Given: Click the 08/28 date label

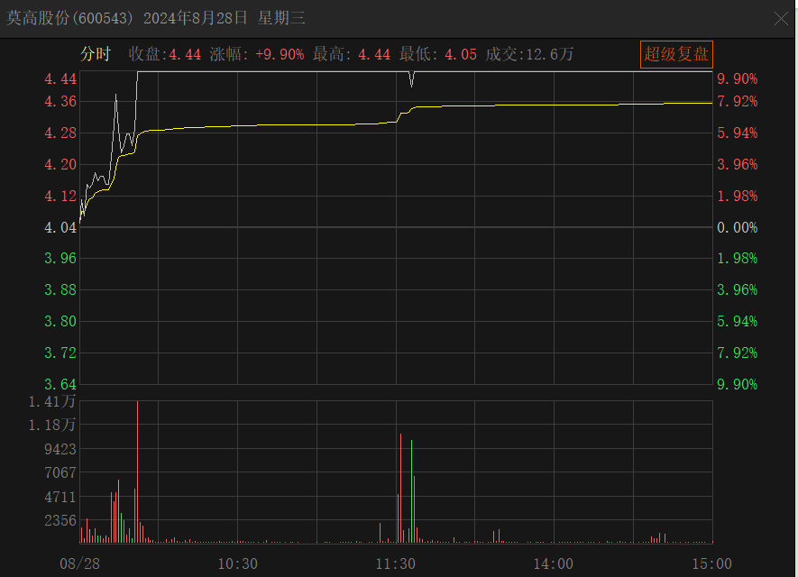Looking at the screenshot, I should (80, 563).
